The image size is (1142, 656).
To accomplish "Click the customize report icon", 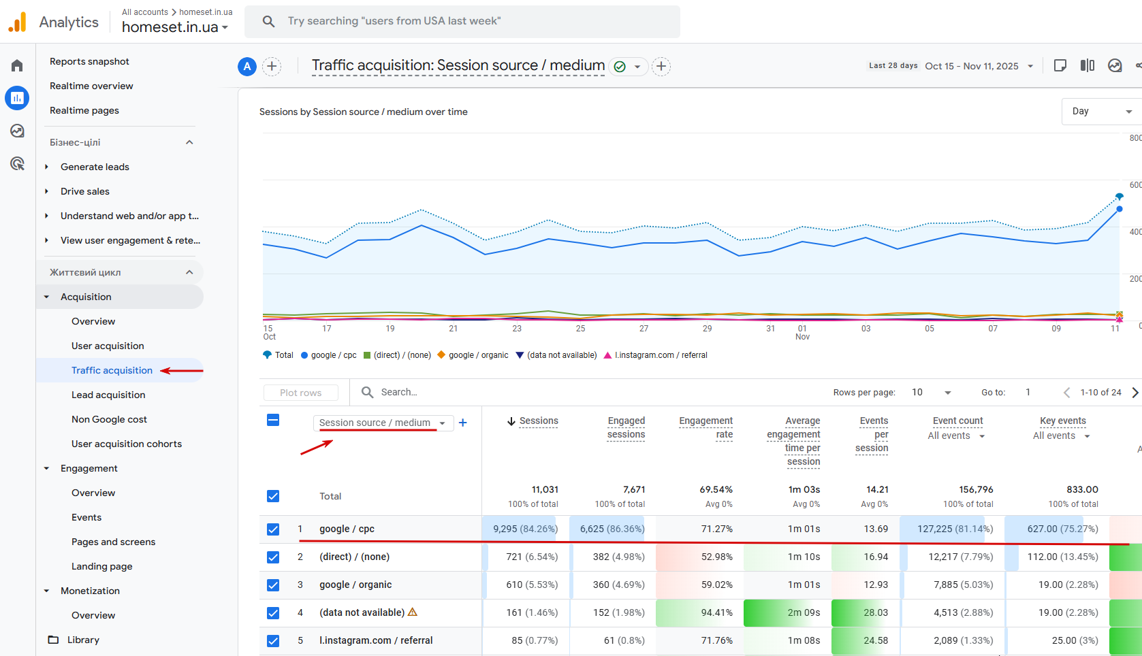I will pyautogui.click(x=1060, y=65).
